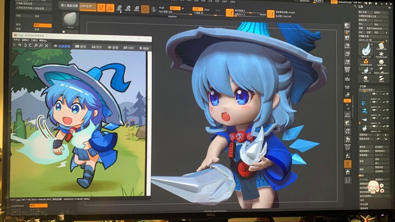Expand the 合并 merge section
The height and width of the screenshot is (222, 395).
pos(362,200)
